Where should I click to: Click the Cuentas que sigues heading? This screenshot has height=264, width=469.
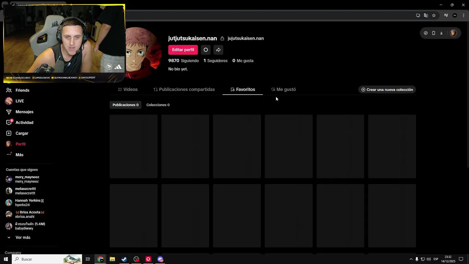pos(22,170)
